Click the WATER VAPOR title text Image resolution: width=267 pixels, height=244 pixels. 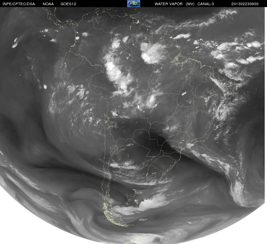tap(169, 4)
